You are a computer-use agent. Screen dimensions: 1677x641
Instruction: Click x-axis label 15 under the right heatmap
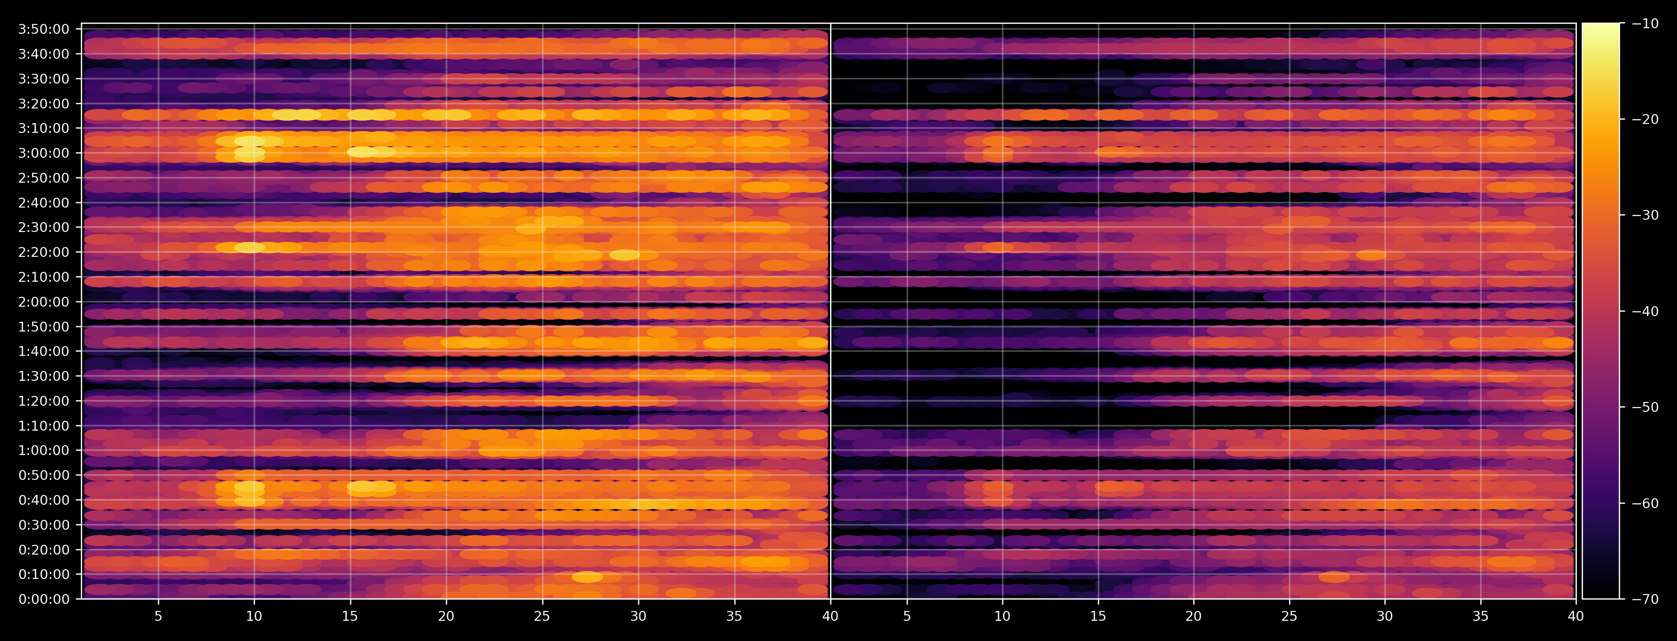click(x=1098, y=616)
